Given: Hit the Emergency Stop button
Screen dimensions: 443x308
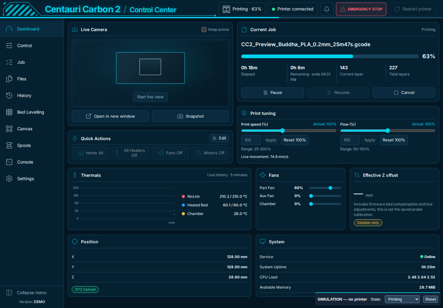Looking at the screenshot, I should (x=361, y=9).
